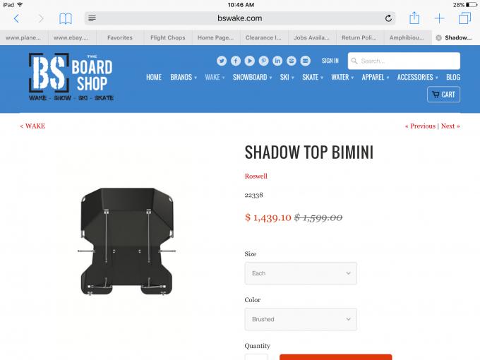
Task: Open the CART button
Action: click(x=443, y=95)
